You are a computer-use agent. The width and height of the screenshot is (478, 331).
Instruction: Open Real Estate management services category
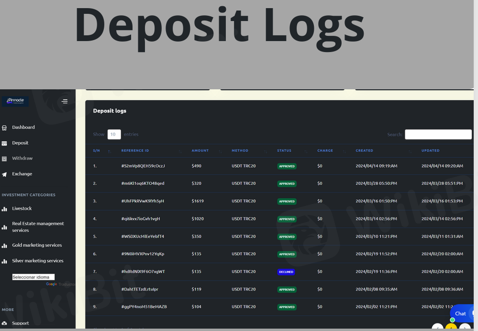(38, 227)
